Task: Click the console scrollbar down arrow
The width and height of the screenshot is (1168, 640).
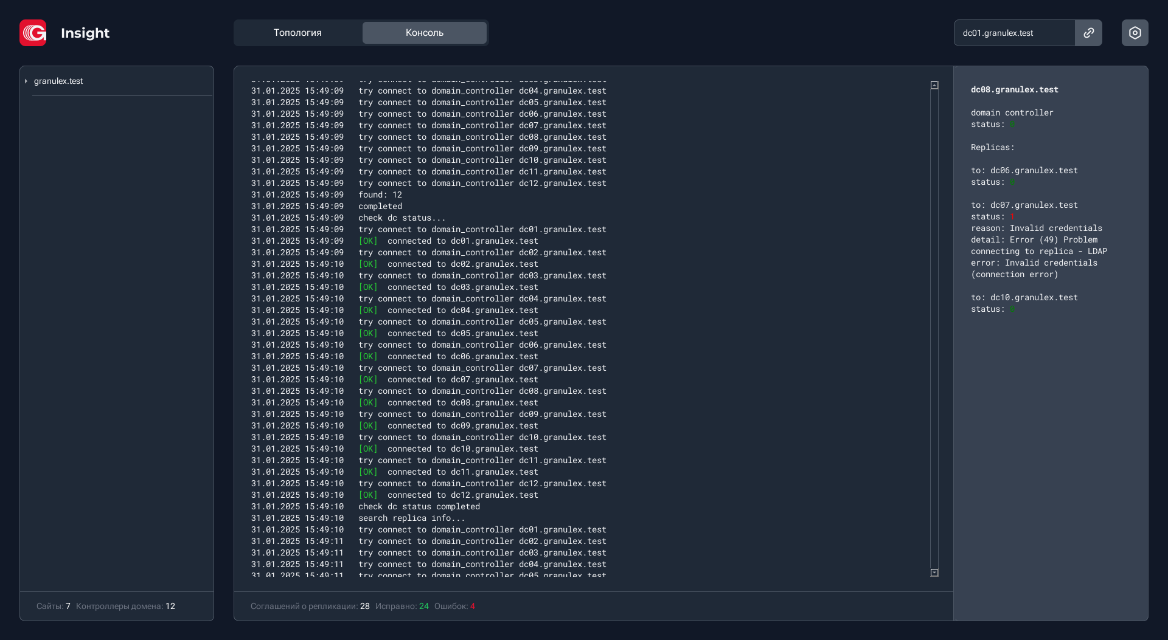Action: pos(934,573)
